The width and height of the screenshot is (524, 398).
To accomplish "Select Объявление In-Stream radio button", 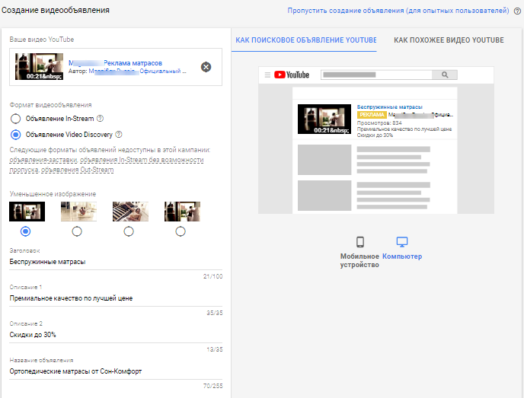I will pyautogui.click(x=15, y=118).
